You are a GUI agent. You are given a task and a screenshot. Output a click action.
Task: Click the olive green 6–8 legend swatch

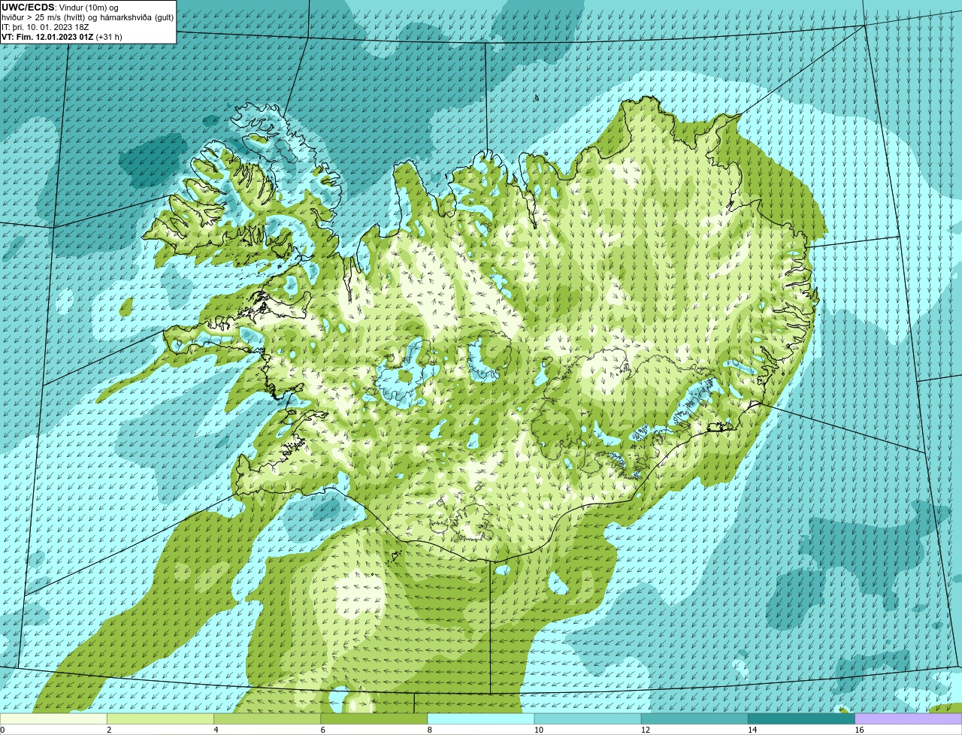click(x=374, y=719)
